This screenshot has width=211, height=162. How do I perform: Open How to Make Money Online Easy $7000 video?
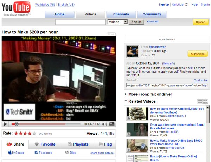176,142
